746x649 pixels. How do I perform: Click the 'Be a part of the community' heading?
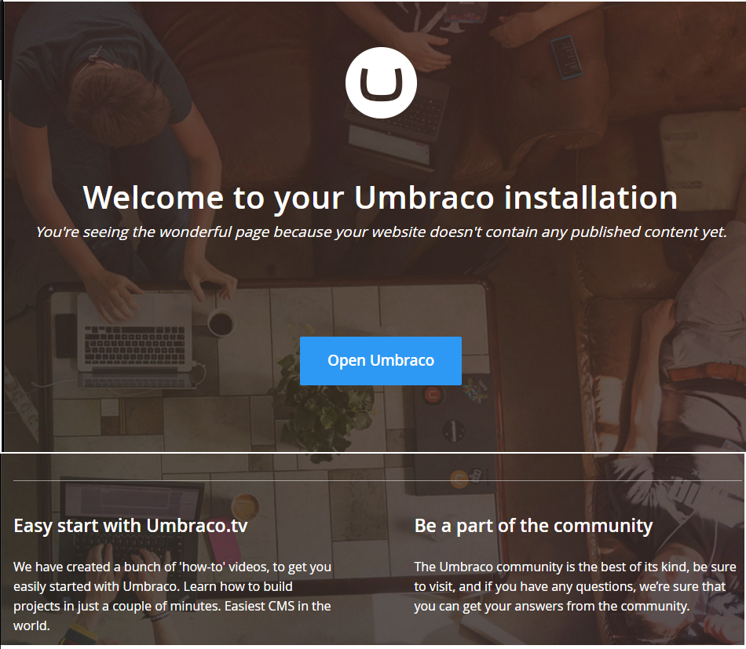coord(533,526)
